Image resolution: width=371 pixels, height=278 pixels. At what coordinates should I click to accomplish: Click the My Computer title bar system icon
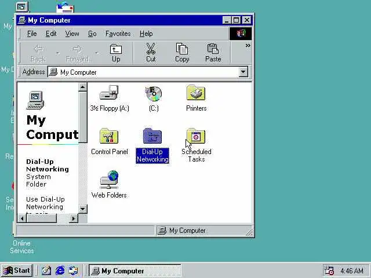point(22,20)
